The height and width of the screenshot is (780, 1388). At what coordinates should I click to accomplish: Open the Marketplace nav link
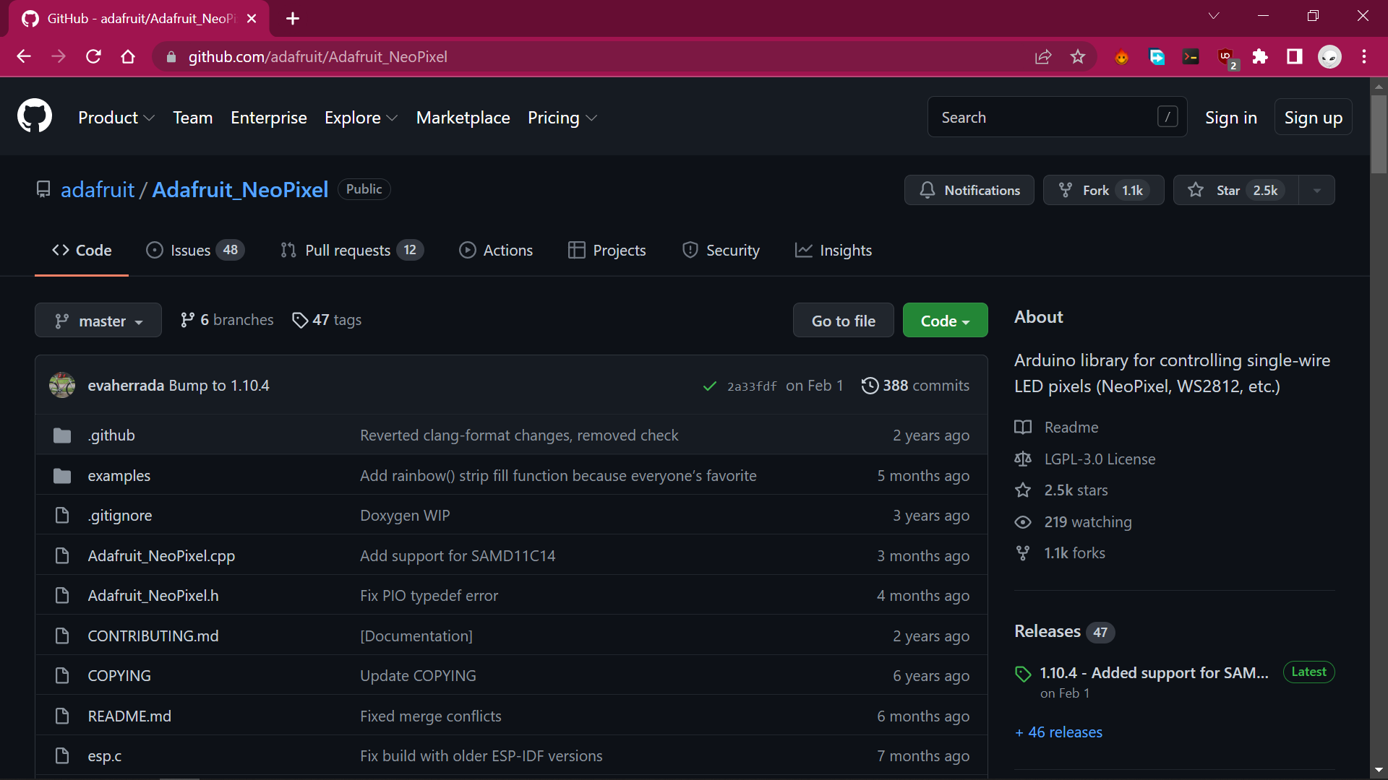(463, 118)
